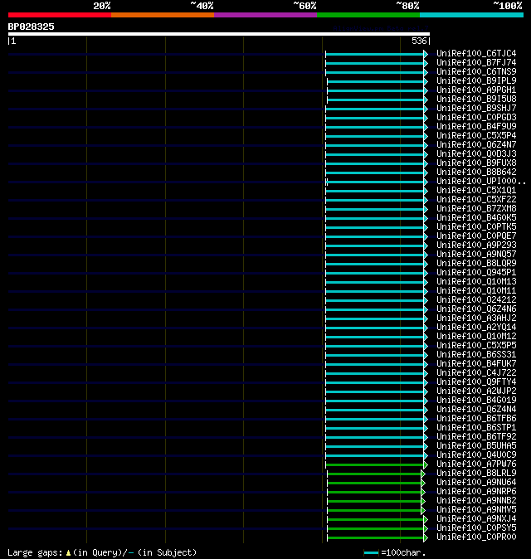This screenshot has height=559, width=531.
Task: Click the UniRef100_A9NXJ4 label
Action: tap(476, 519)
